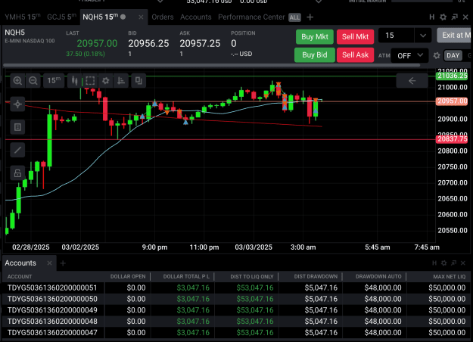Viewport: 473px width, 342px height.
Task: Click the horizontal scrollbar under quote panel
Action: coord(211,65)
